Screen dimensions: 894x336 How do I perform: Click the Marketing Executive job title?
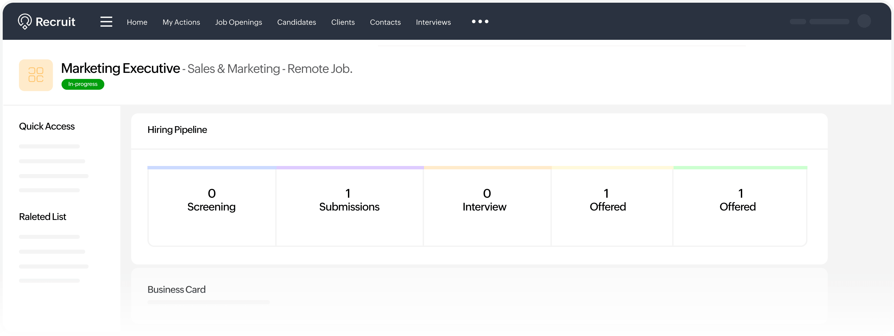coord(120,68)
